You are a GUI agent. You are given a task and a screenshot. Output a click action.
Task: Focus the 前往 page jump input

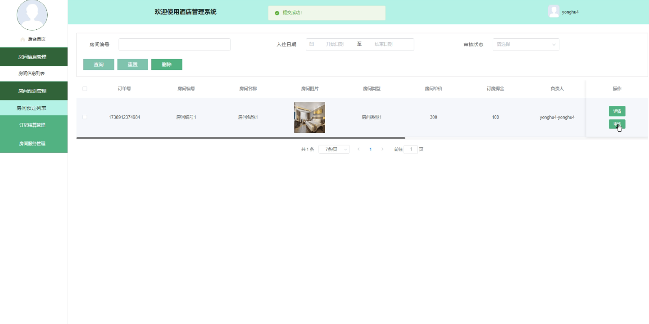pos(411,149)
